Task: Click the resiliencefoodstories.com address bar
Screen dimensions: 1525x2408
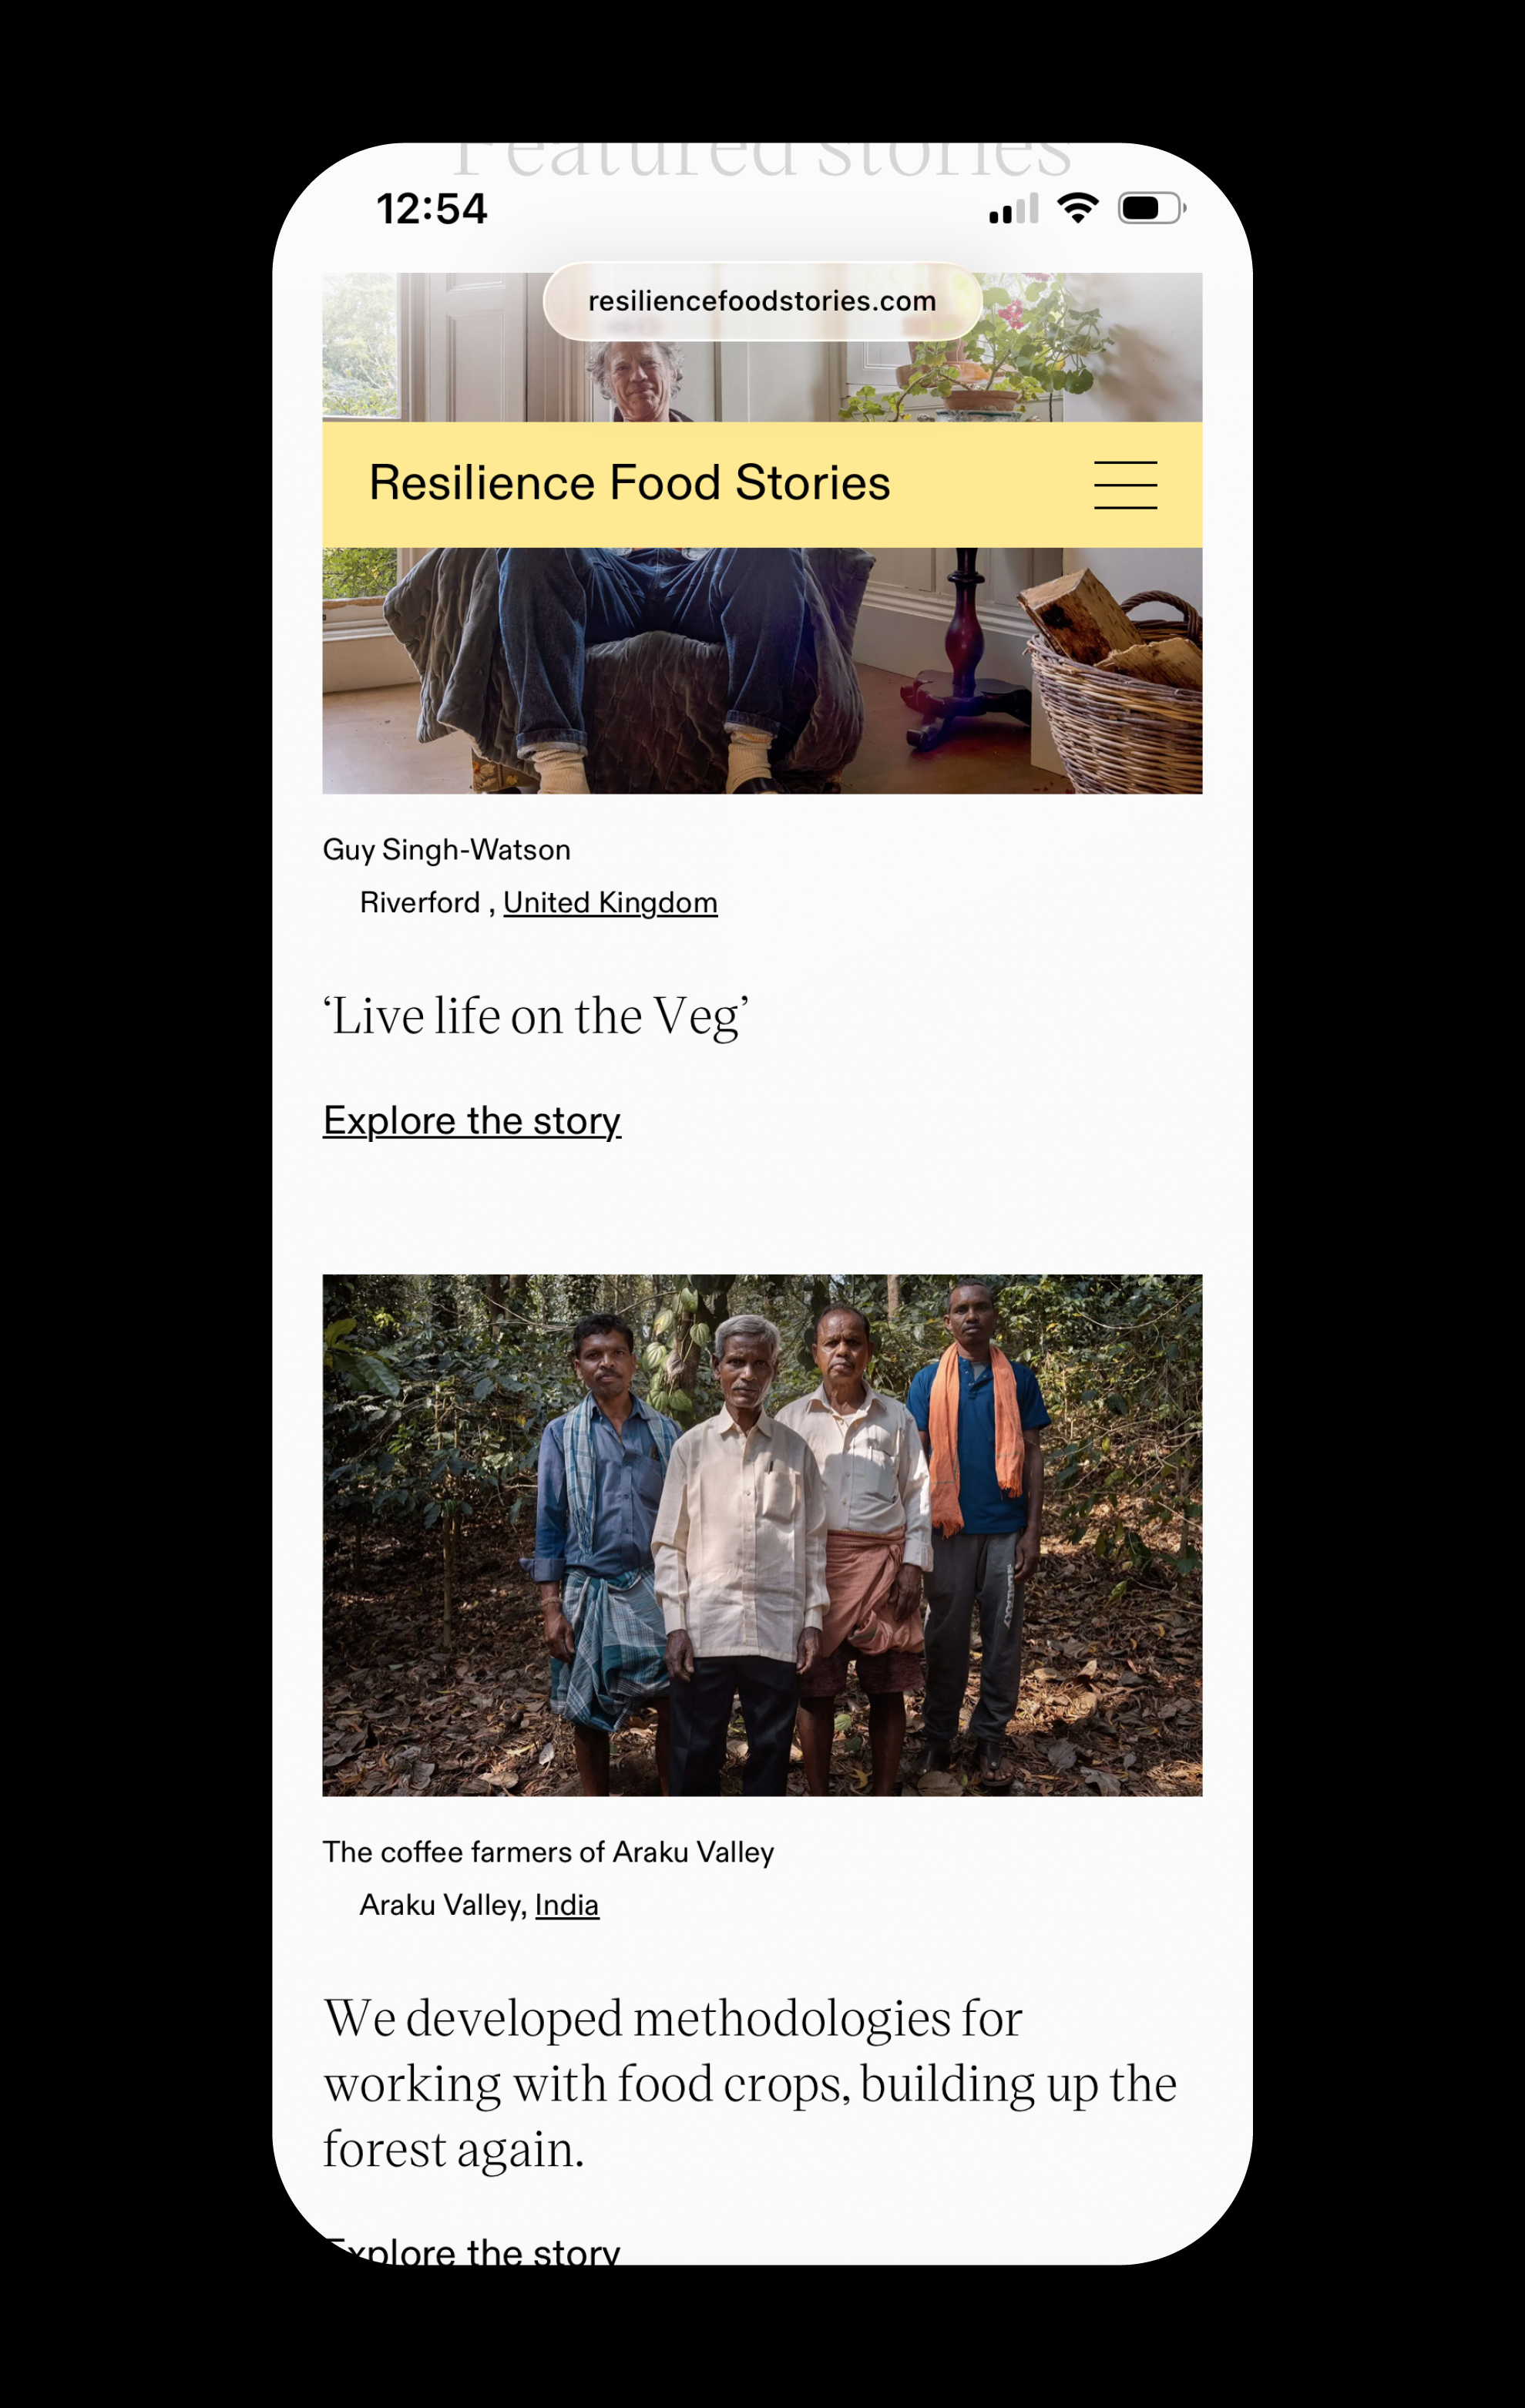Action: pyautogui.click(x=762, y=301)
